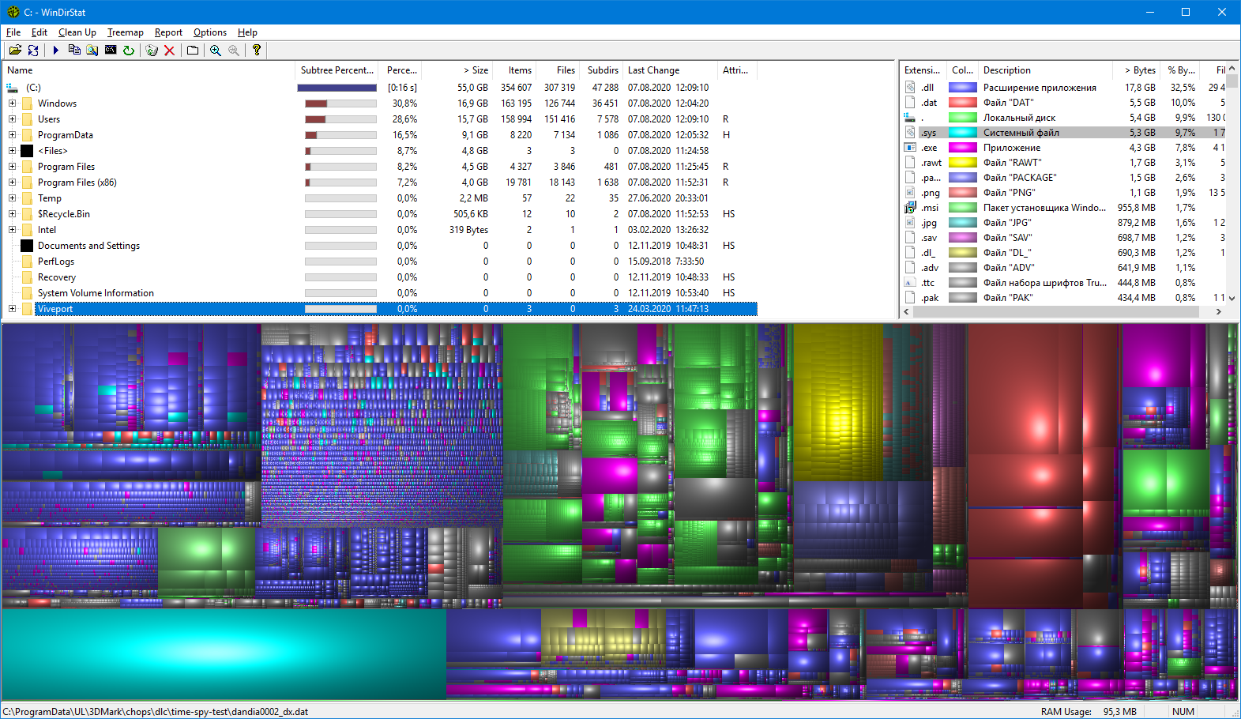Click the green Refresh Selected icon
This screenshot has width=1241, height=719.
point(129,50)
